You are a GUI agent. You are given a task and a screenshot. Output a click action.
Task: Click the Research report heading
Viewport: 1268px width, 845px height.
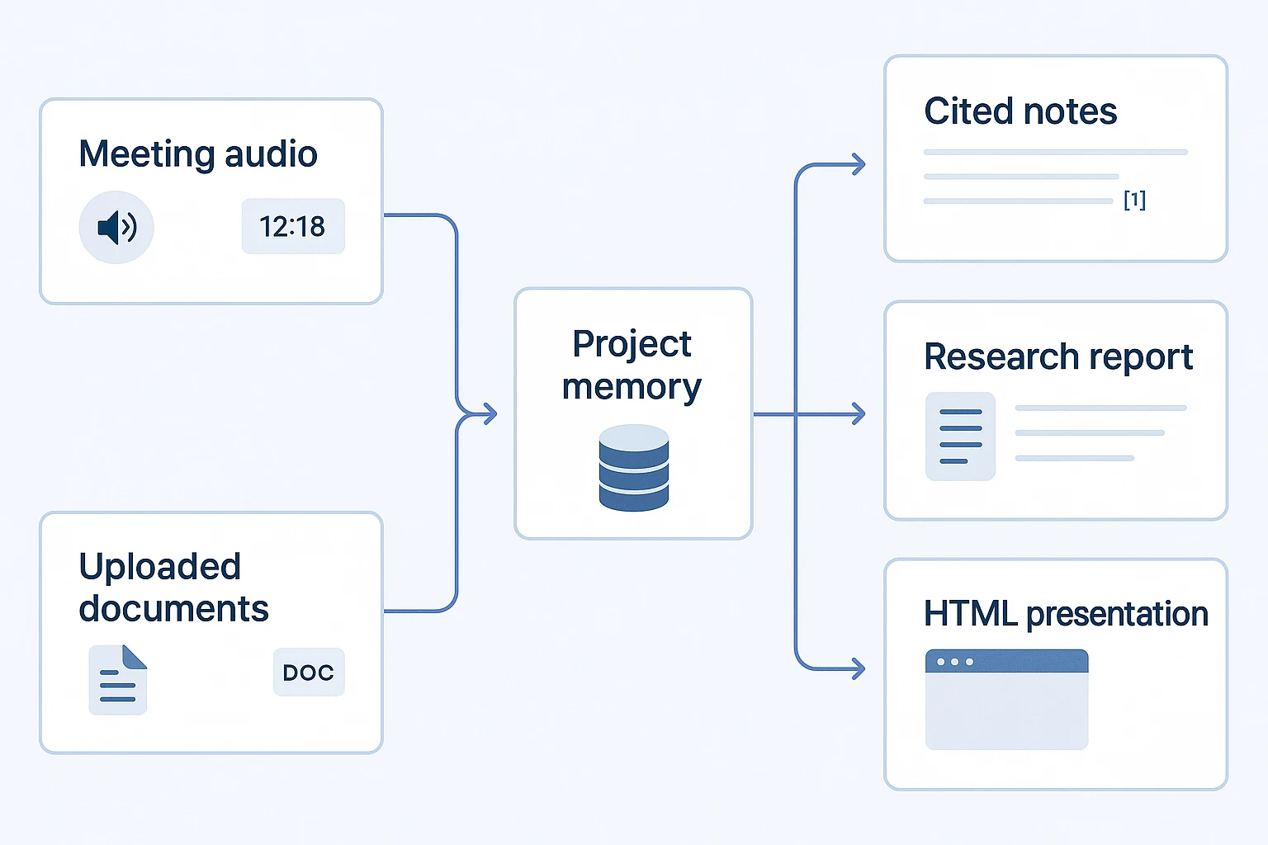[1058, 356]
